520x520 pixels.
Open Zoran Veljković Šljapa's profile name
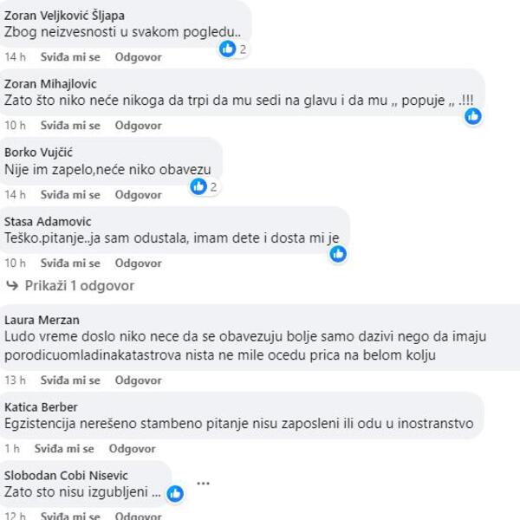[x=64, y=15]
